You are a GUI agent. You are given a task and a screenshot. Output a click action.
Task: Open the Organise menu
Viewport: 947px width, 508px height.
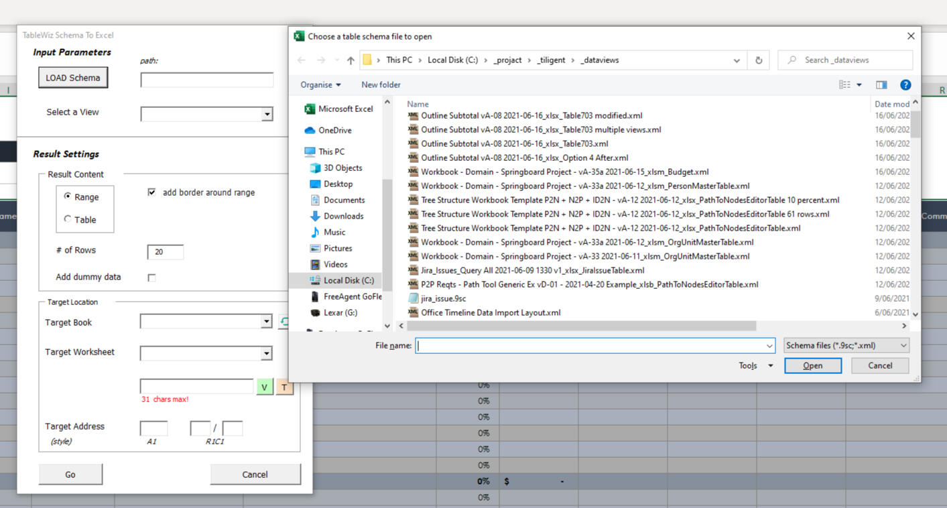tap(320, 85)
